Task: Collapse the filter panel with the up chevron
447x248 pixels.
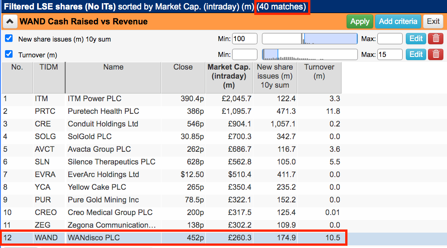Action: [x=10, y=22]
